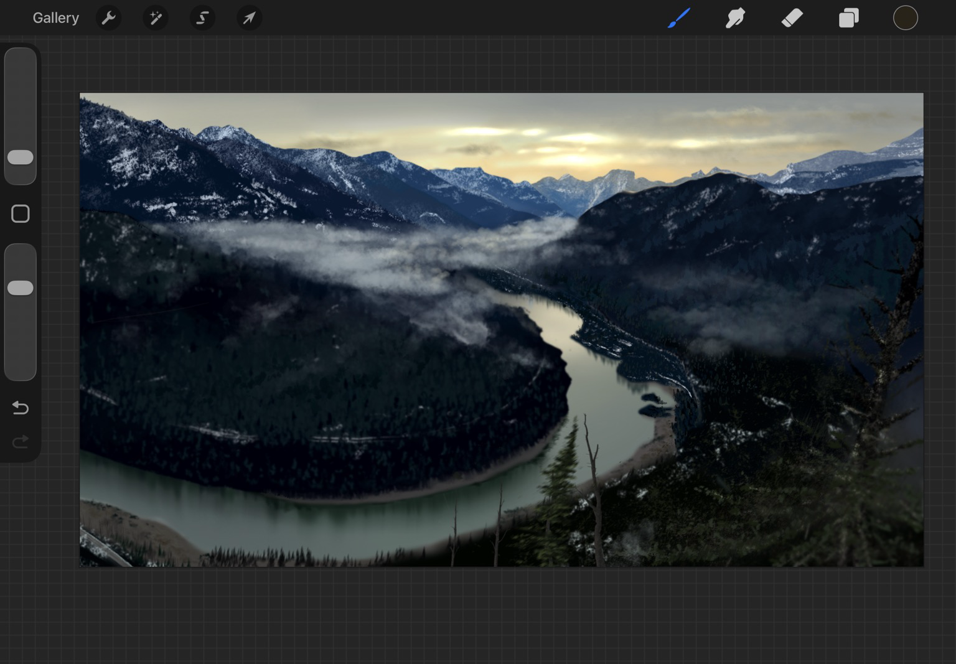Click the dimmed redo arrow
Image resolution: width=956 pixels, height=664 pixels.
coord(21,442)
